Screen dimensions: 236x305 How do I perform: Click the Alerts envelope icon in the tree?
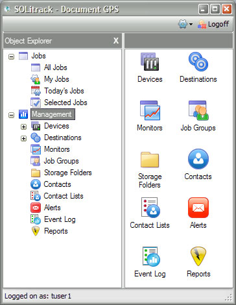[36, 208]
